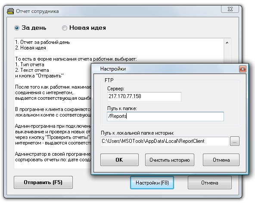
Task: Click the scrollbar up arrow in report text
Action: point(227,43)
